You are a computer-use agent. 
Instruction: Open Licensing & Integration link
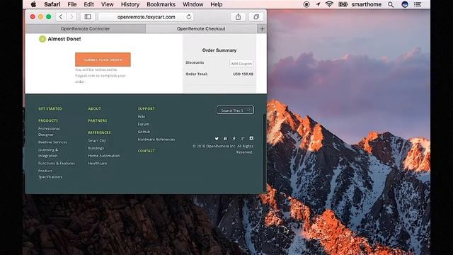point(48,153)
